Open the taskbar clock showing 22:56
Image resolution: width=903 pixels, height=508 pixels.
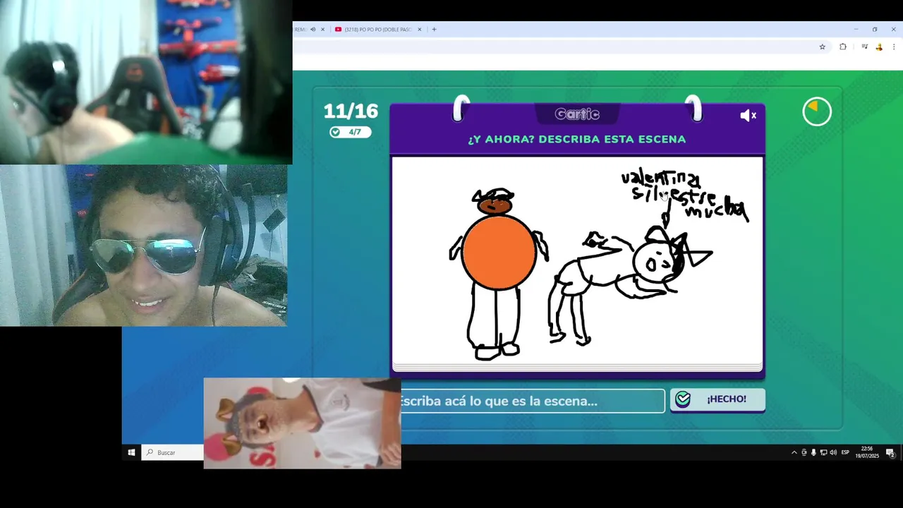coord(867,452)
